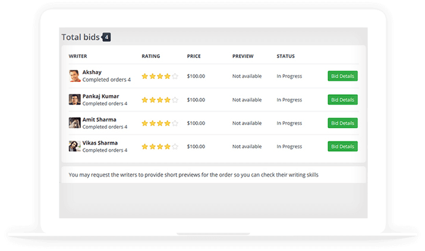
Task: Click 'Not available' preview in Akshay's row
Action: pyautogui.click(x=247, y=77)
